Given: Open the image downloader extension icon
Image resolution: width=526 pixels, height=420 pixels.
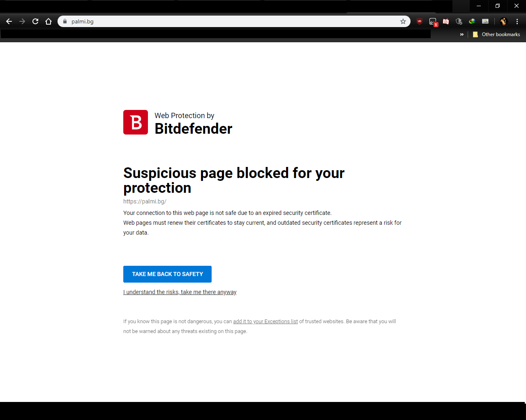Looking at the screenshot, I should click(485, 21).
